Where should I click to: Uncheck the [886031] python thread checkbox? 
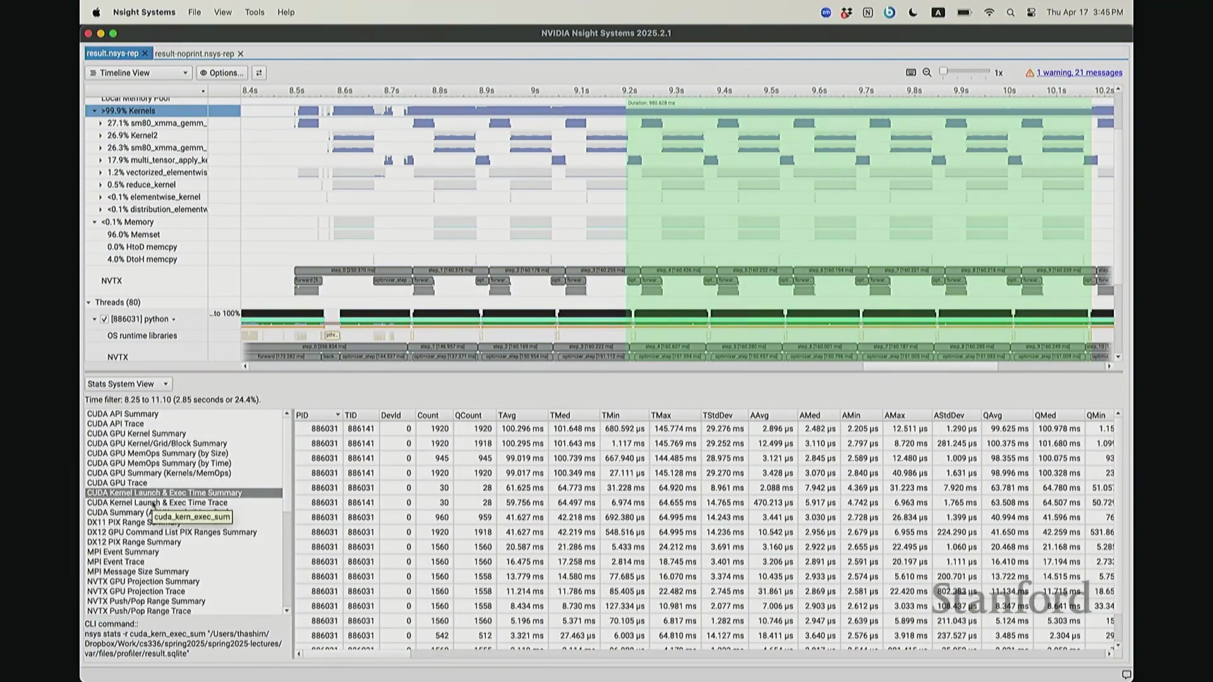104,320
